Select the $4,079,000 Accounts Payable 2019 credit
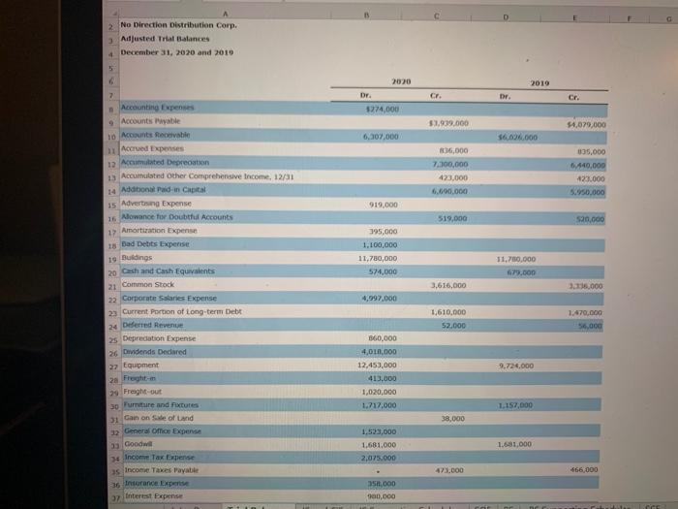The width and height of the screenshot is (678, 509). tap(586, 125)
